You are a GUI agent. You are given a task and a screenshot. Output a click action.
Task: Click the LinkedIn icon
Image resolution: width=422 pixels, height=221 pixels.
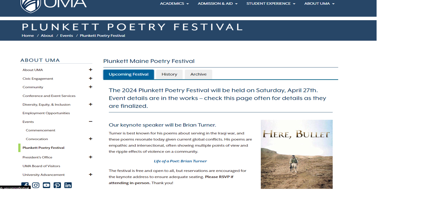pos(68,185)
